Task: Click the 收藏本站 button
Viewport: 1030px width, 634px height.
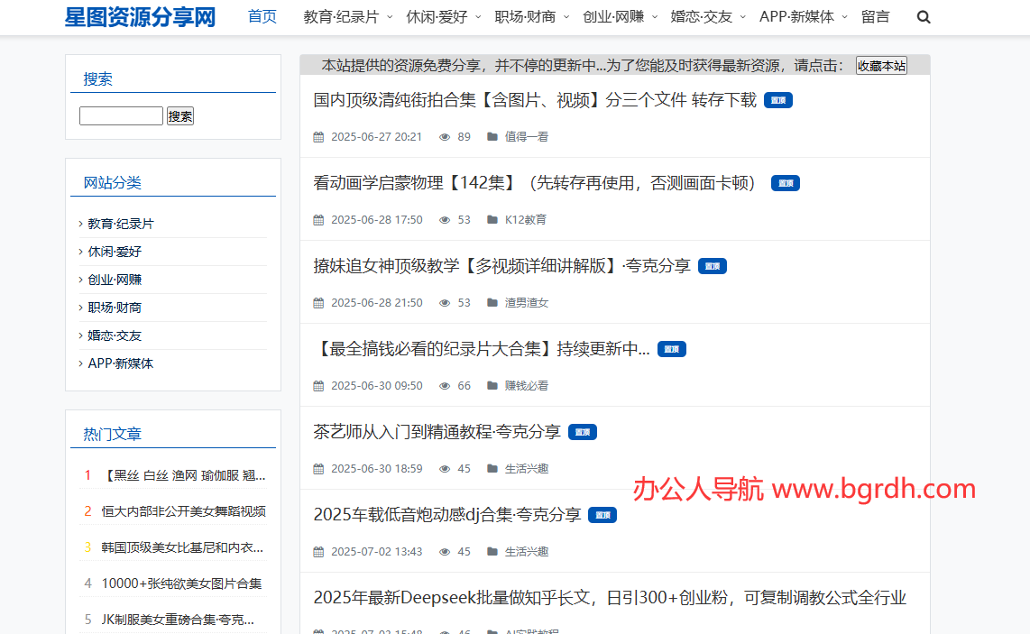Action: click(x=881, y=66)
